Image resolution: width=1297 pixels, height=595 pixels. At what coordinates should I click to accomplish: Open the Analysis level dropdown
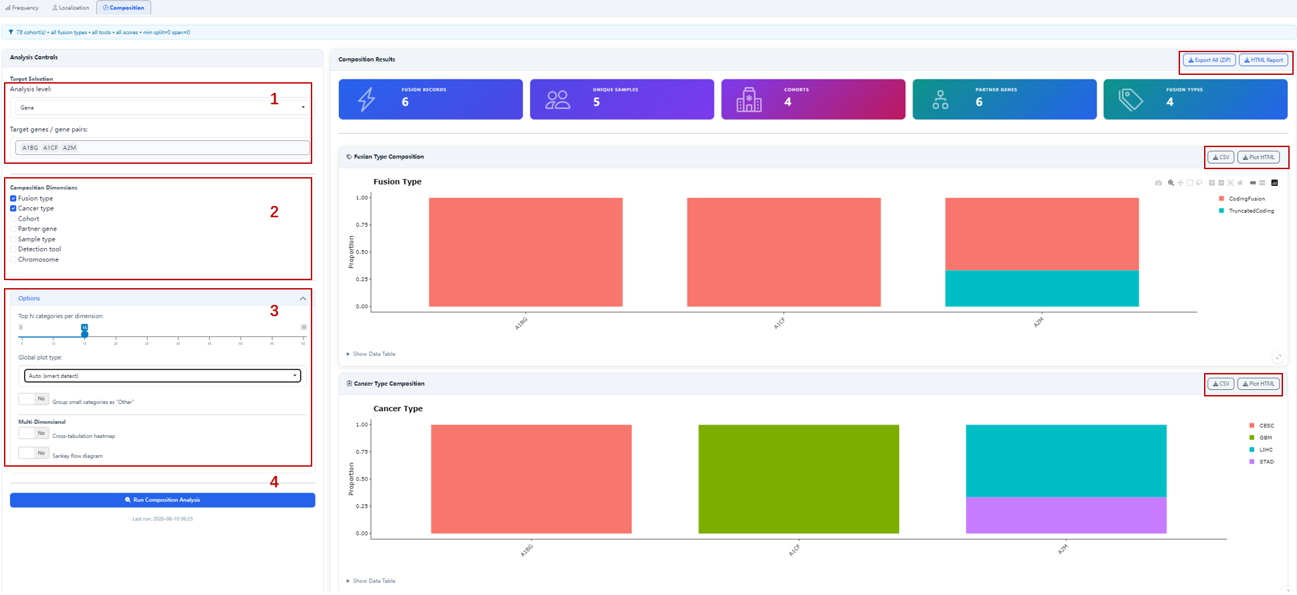pos(162,107)
